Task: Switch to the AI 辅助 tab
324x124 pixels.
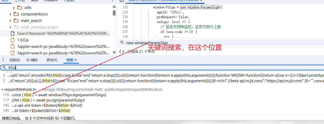Action: [x=32, y=60]
